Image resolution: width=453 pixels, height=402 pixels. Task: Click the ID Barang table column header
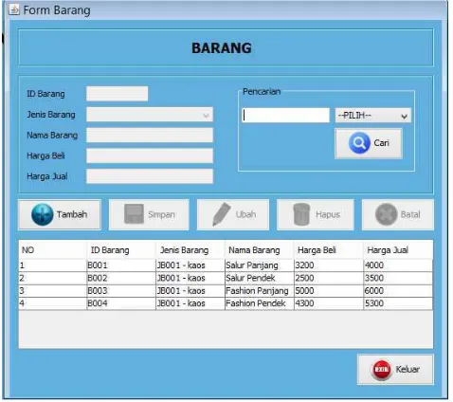click(121, 250)
